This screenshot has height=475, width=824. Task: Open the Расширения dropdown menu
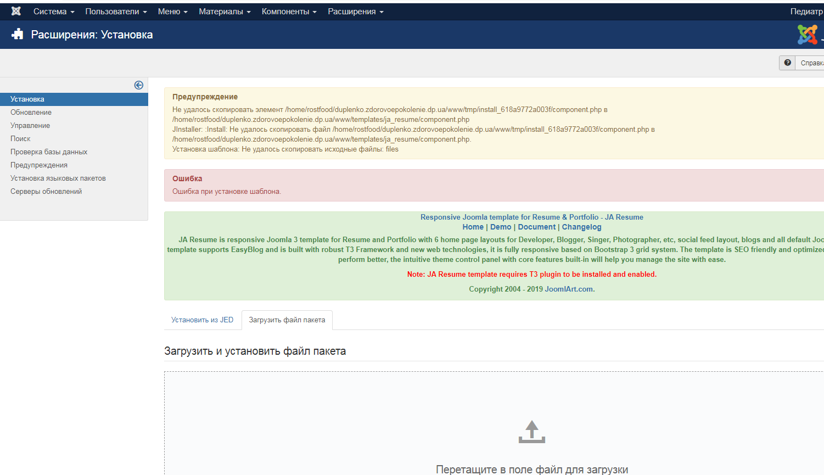[356, 12]
